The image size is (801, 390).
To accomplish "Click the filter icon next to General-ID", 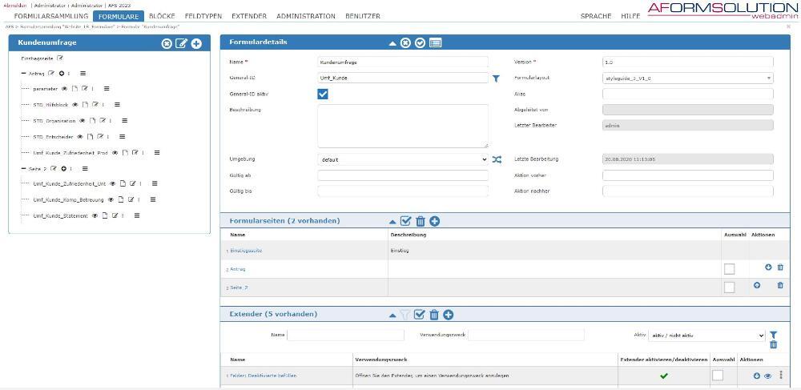I will [496, 78].
